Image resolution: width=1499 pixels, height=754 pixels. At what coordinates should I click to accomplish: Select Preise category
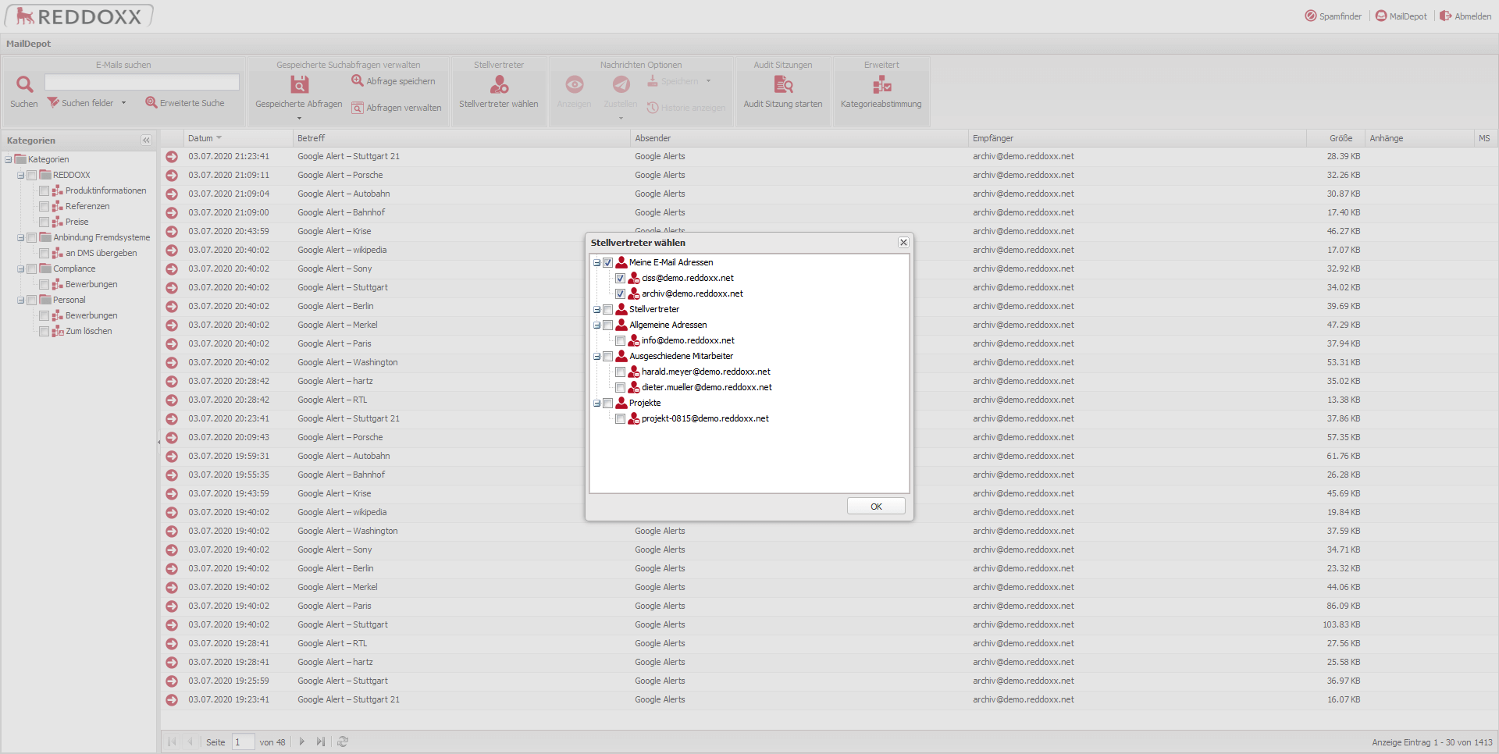point(77,222)
